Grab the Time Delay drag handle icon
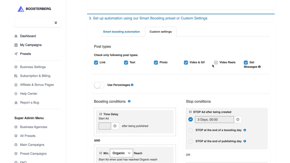The image size is (290, 163). pos(101,114)
